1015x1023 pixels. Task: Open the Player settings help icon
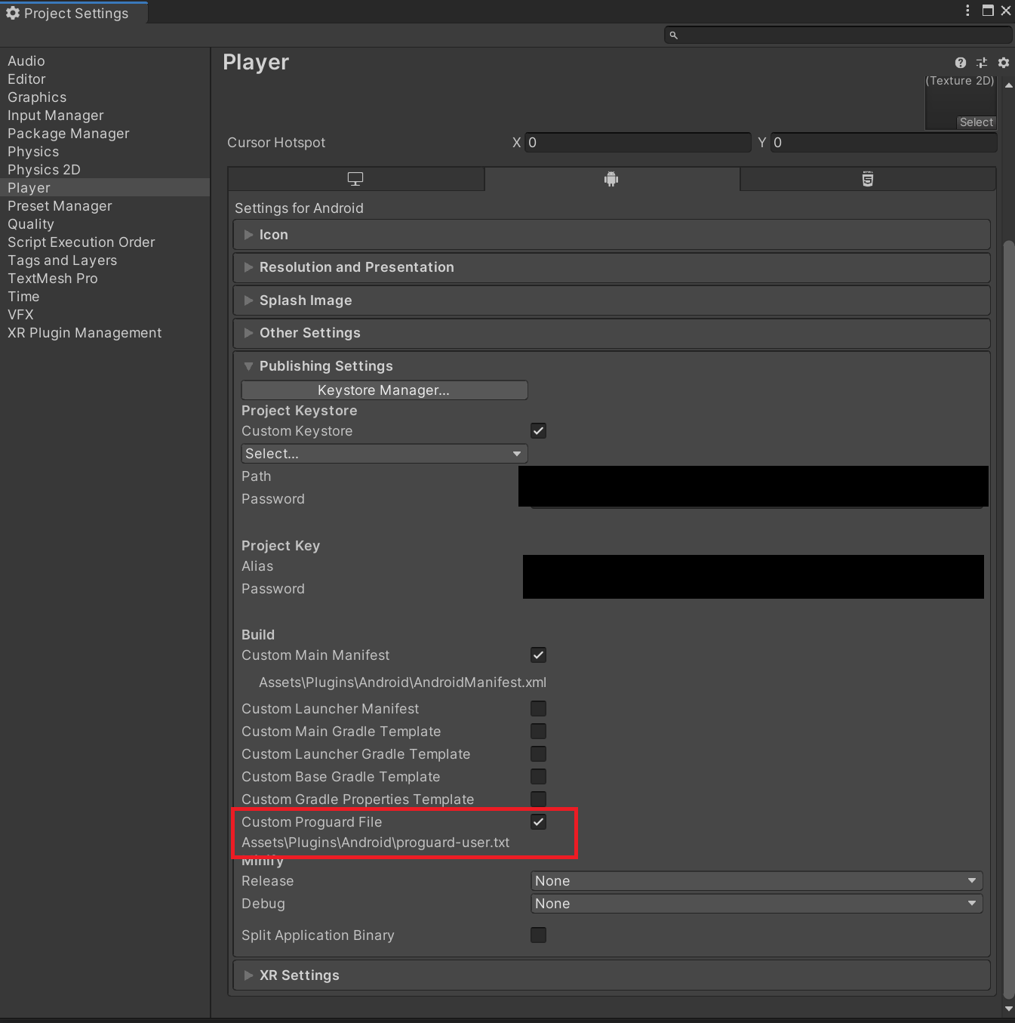pyautogui.click(x=960, y=62)
